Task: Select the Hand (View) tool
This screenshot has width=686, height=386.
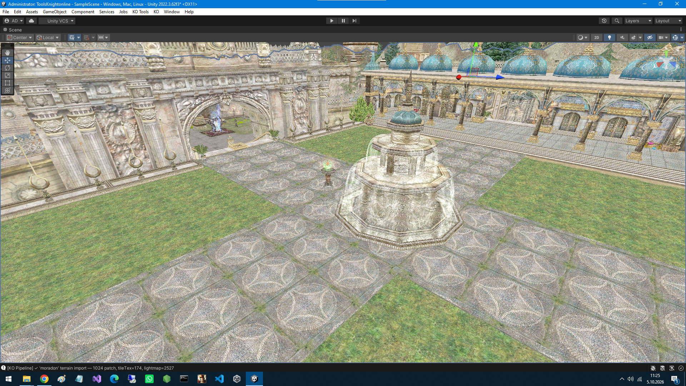Action: tap(8, 53)
